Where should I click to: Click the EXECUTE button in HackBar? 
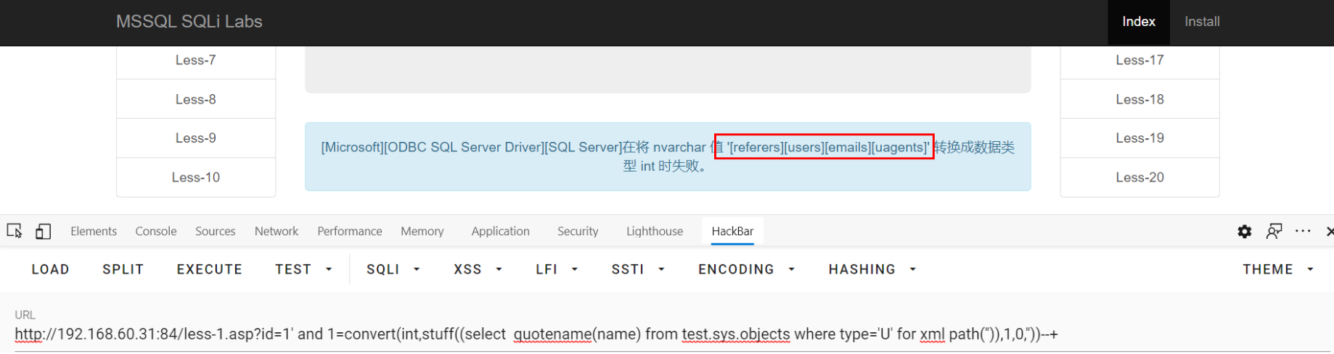coord(210,269)
